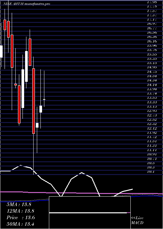This screenshot has width=163, height=229.
Task: Click the 14.54 price label
Action: 152,76
